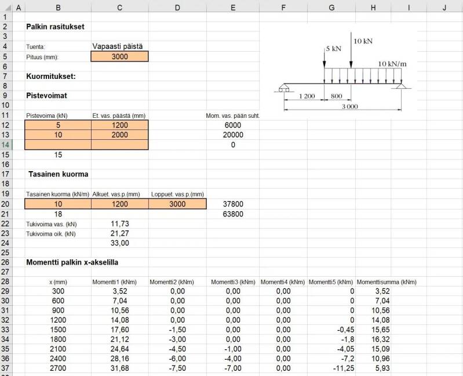Select row header 20

6,204
